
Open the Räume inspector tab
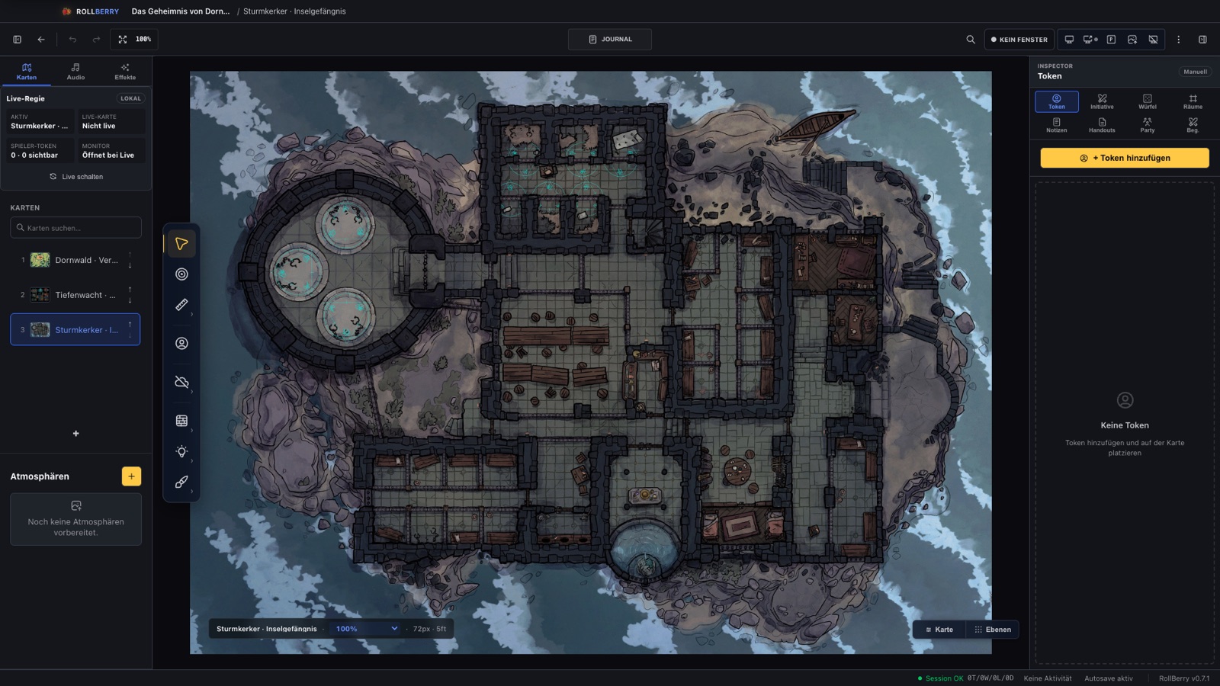click(1193, 101)
